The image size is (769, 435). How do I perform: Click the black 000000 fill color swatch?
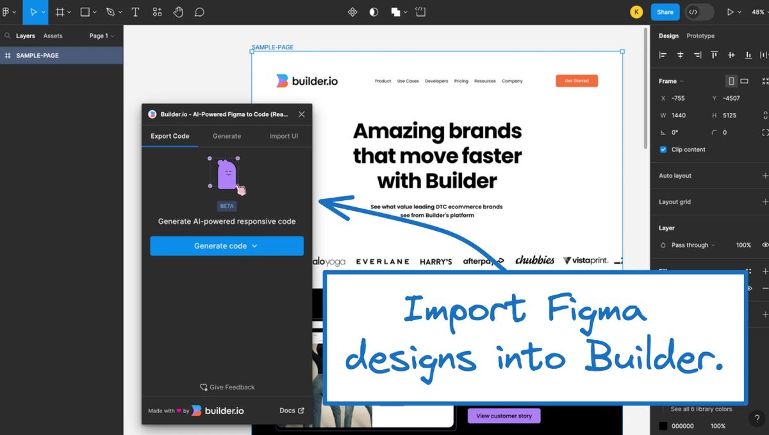pos(663,426)
